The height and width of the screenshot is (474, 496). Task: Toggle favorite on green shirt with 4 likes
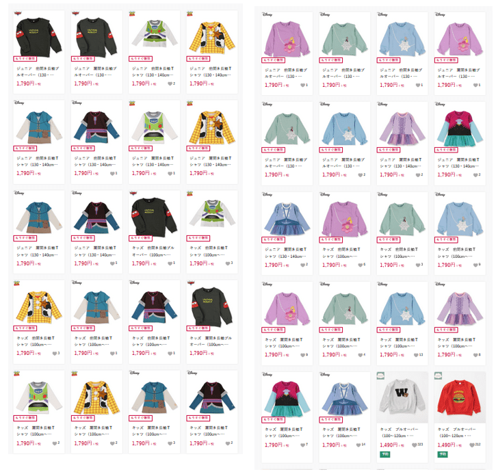click(360, 355)
